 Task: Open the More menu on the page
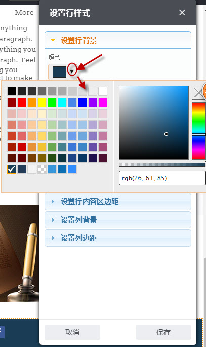coord(24,12)
